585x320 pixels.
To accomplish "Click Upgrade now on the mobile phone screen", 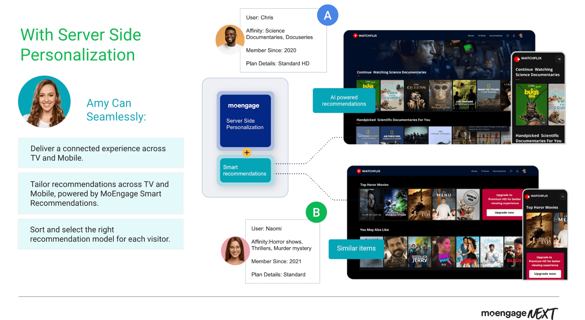I will [545, 274].
